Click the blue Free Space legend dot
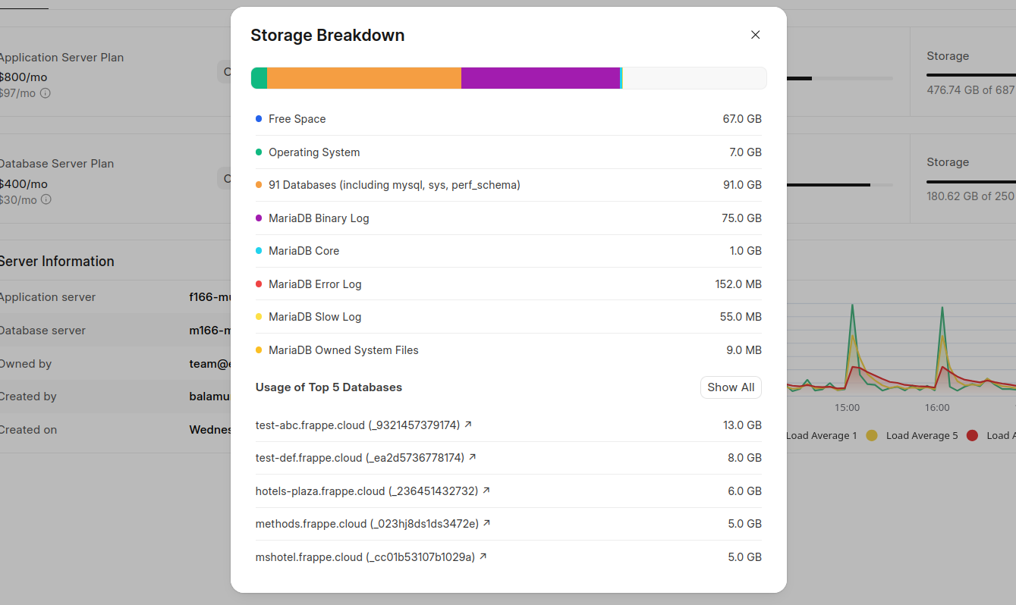This screenshot has height=605, width=1016. click(259, 119)
